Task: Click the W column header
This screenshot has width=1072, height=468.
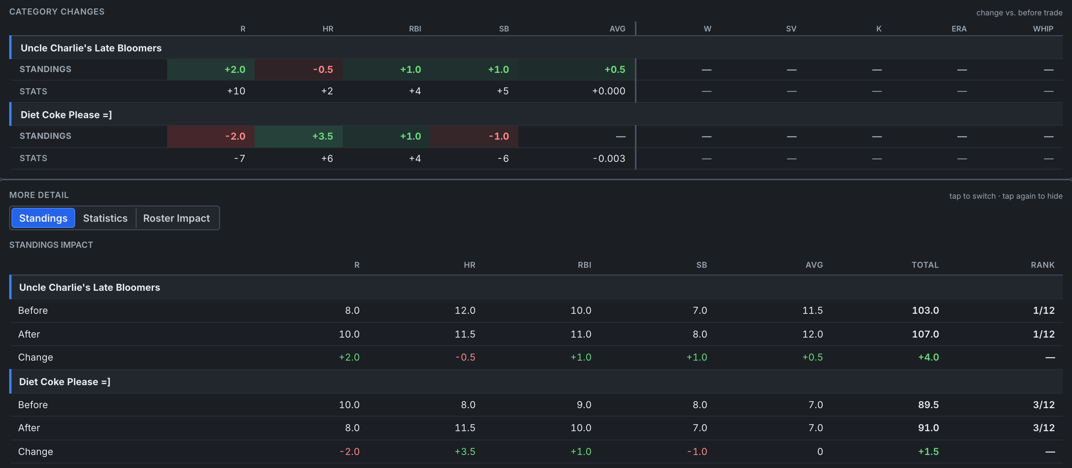Action: tap(707, 29)
